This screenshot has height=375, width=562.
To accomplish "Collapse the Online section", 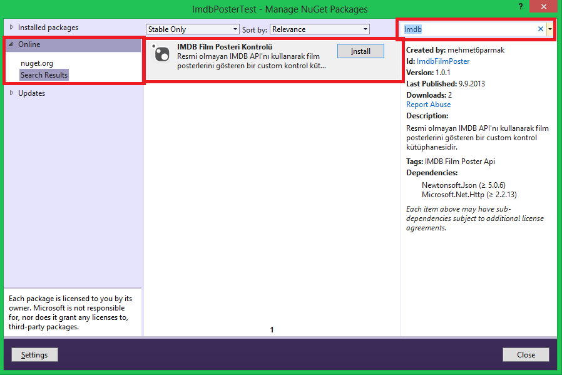I will pos(11,44).
